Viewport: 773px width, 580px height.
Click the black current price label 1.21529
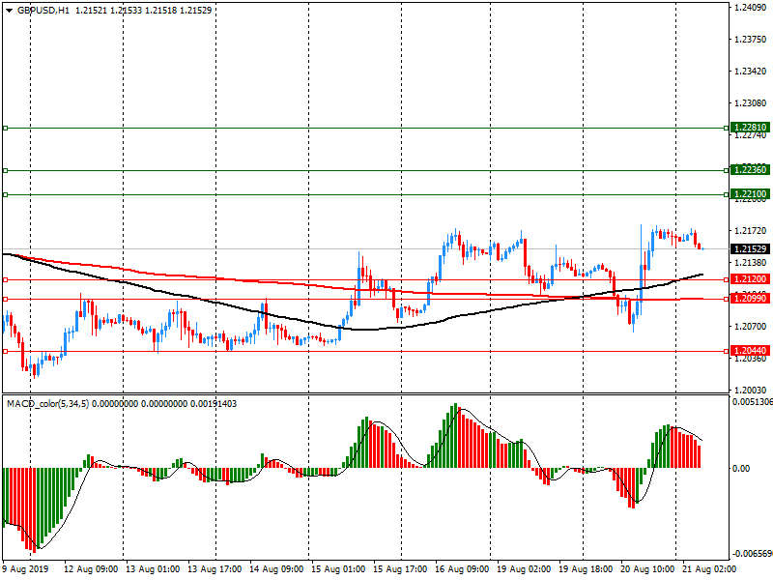[750, 249]
